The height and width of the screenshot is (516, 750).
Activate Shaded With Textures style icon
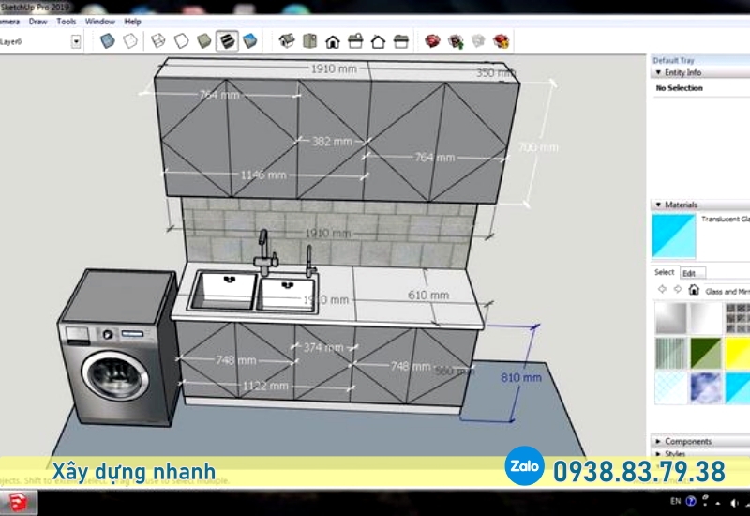[227, 41]
